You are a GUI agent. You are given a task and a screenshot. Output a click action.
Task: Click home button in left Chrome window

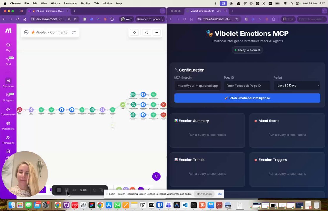pyautogui.click(x=24, y=19)
